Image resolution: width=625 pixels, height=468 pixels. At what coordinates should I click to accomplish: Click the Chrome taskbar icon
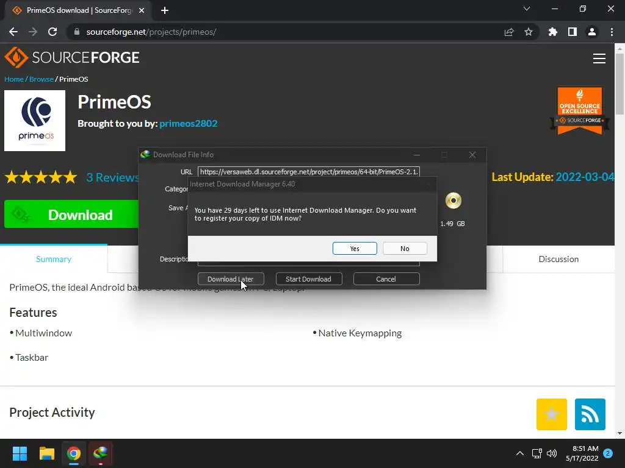click(74, 453)
